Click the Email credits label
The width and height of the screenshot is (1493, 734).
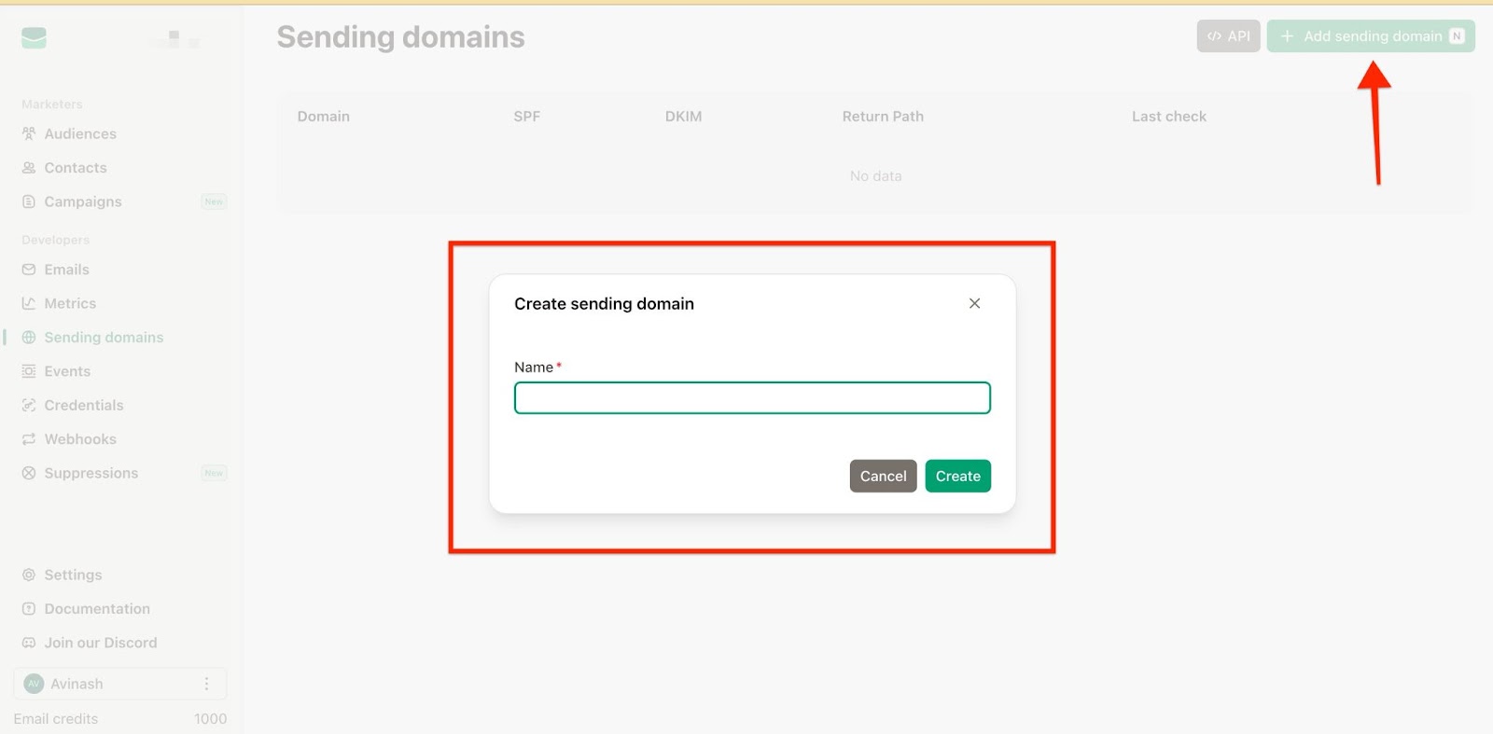click(x=56, y=719)
